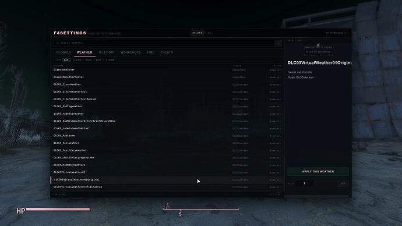Select DLC03_ClearWeather row
402x226 pixels.
[167, 84]
